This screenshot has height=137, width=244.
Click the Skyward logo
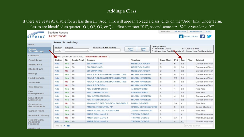[x=36, y=35]
